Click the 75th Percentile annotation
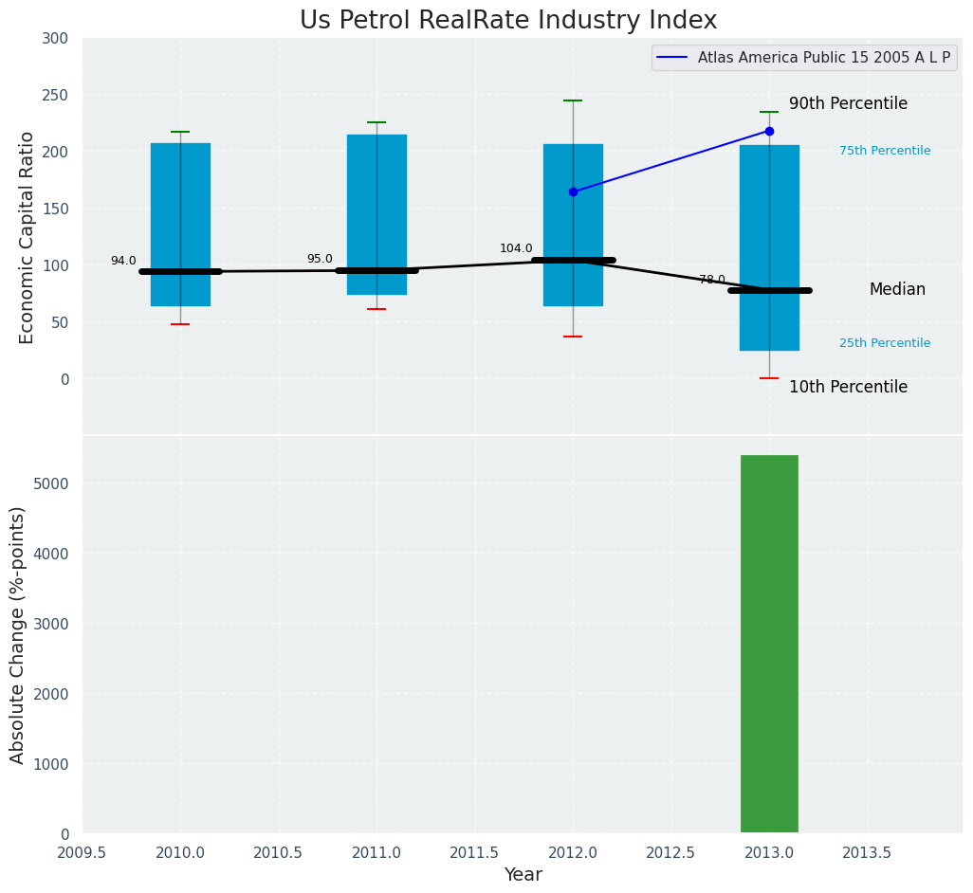Viewport: 973px width, 893px height. coord(884,151)
